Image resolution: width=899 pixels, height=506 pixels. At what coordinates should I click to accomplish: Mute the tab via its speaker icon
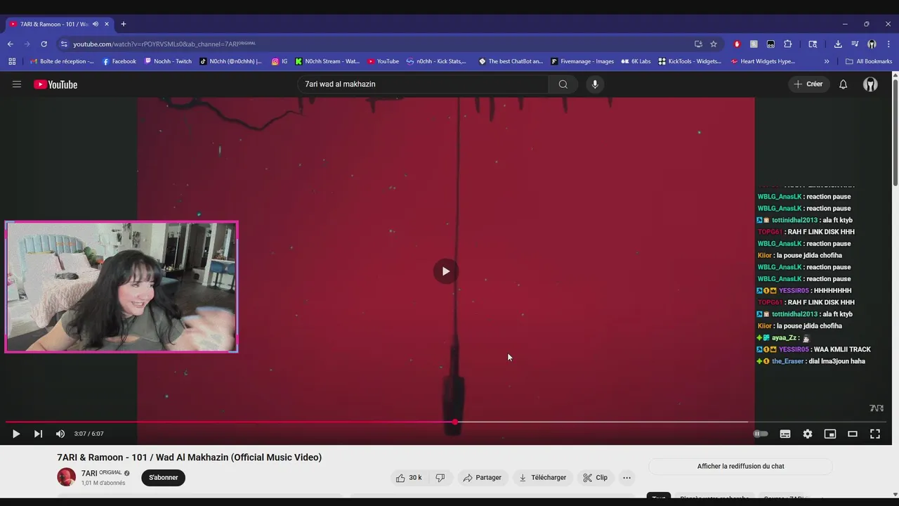(96, 24)
